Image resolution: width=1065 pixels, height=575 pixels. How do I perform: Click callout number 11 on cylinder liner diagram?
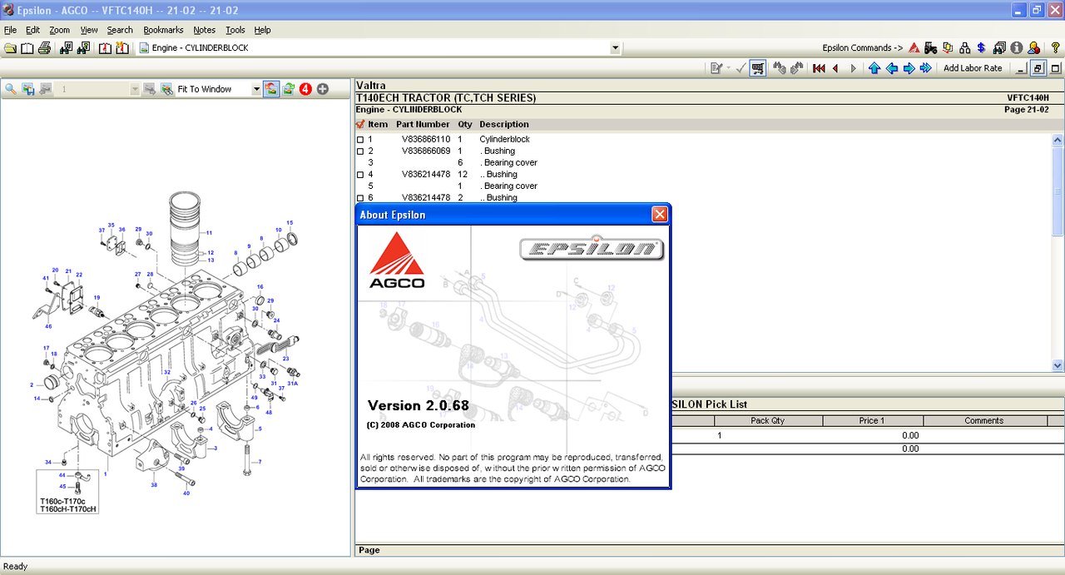pos(208,232)
